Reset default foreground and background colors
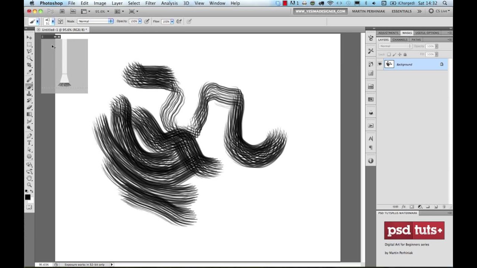 click(x=26, y=191)
